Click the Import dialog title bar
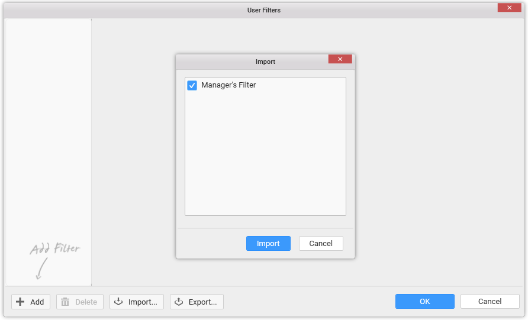The image size is (528, 320). click(265, 62)
